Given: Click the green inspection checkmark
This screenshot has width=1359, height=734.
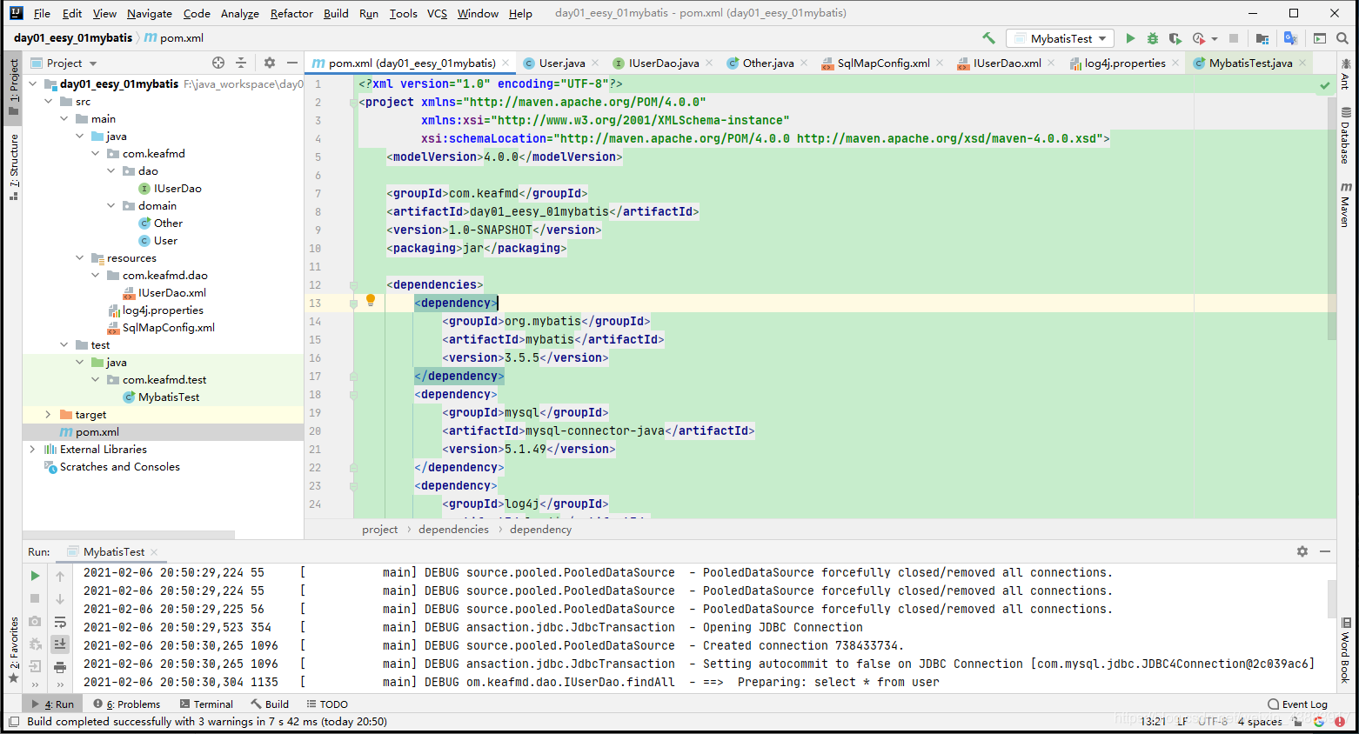Looking at the screenshot, I should point(1325,85).
